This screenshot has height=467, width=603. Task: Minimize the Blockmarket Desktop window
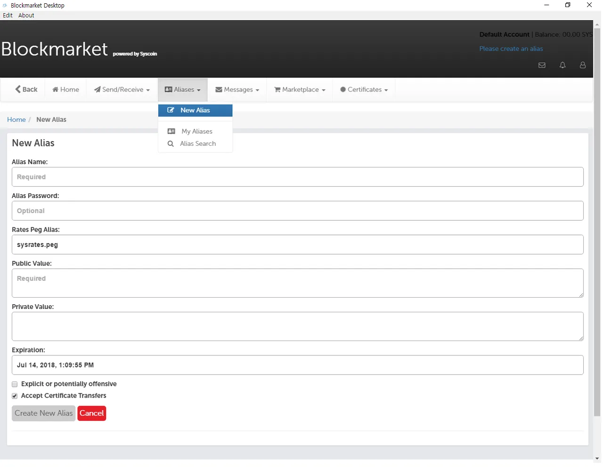pos(546,5)
